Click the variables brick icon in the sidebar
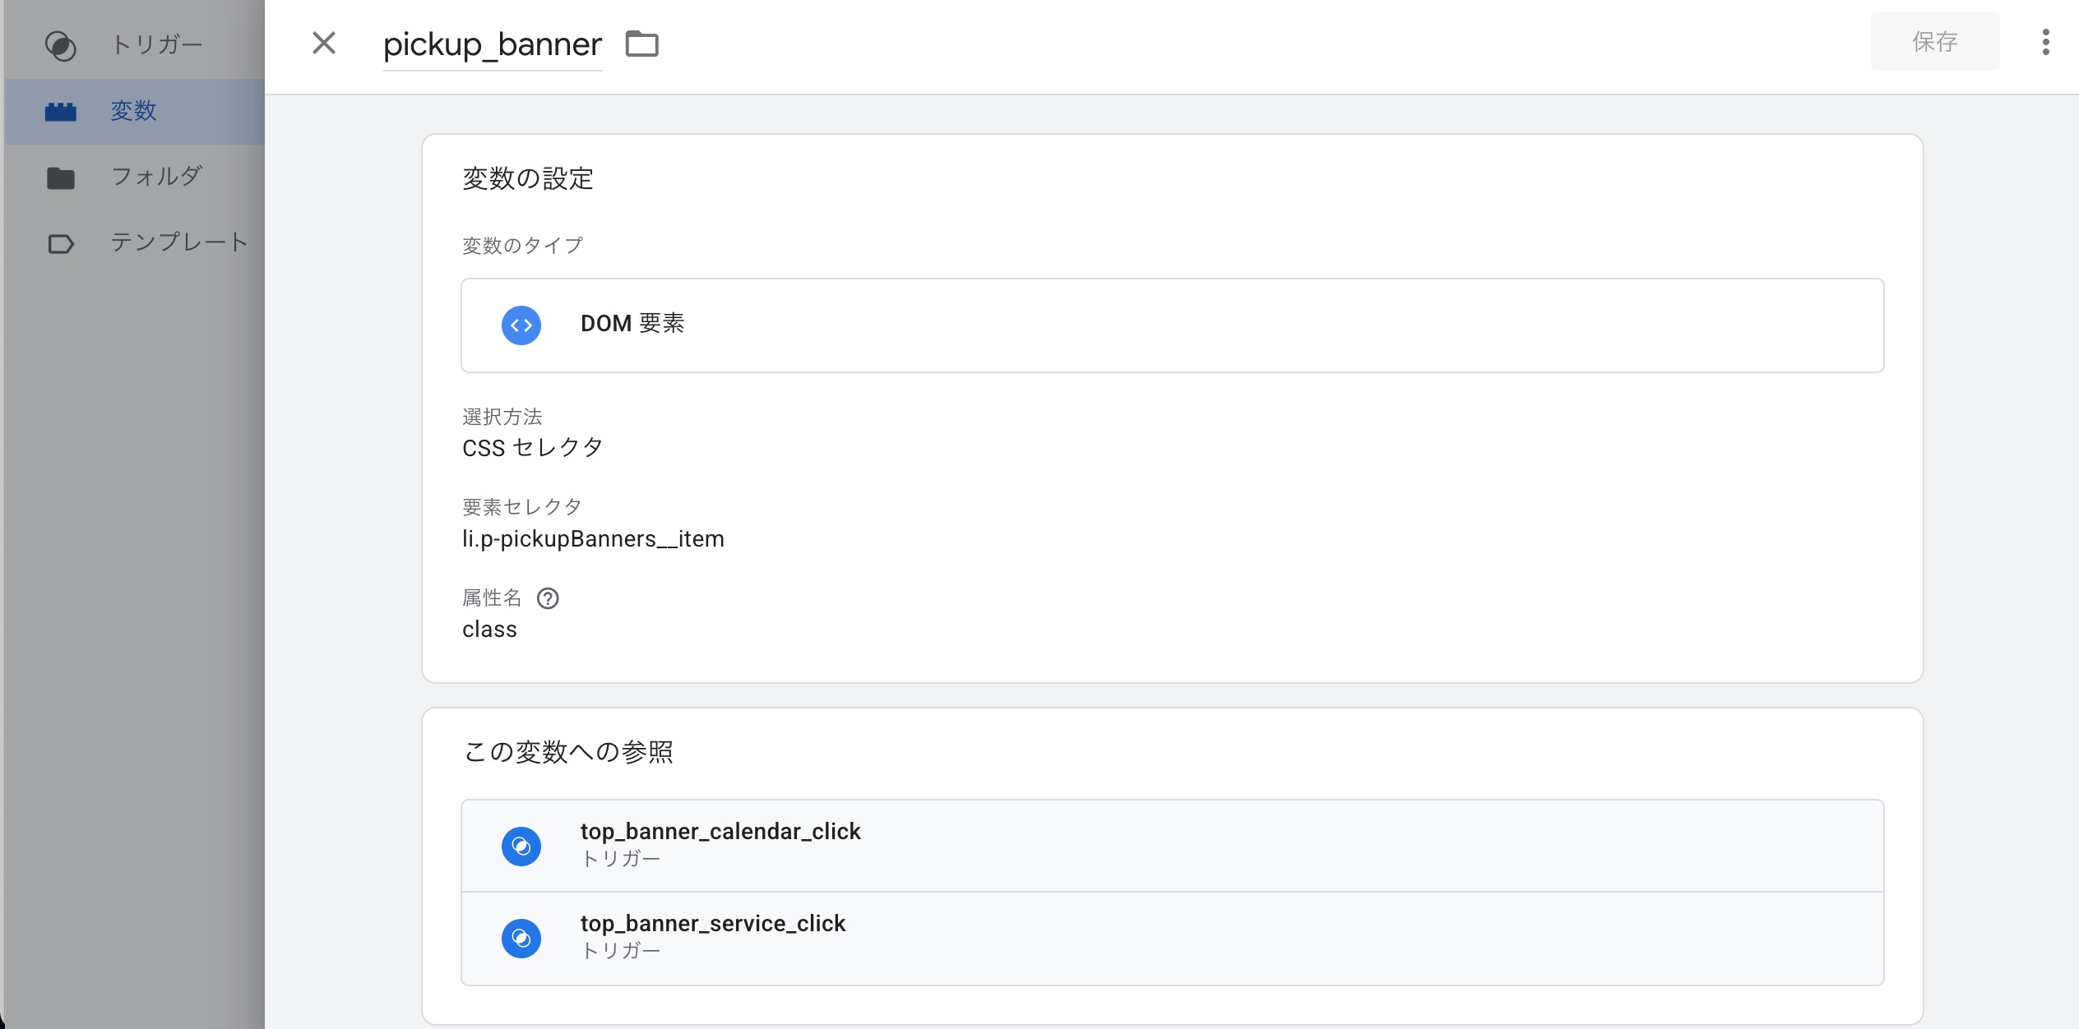 pos(60,112)
